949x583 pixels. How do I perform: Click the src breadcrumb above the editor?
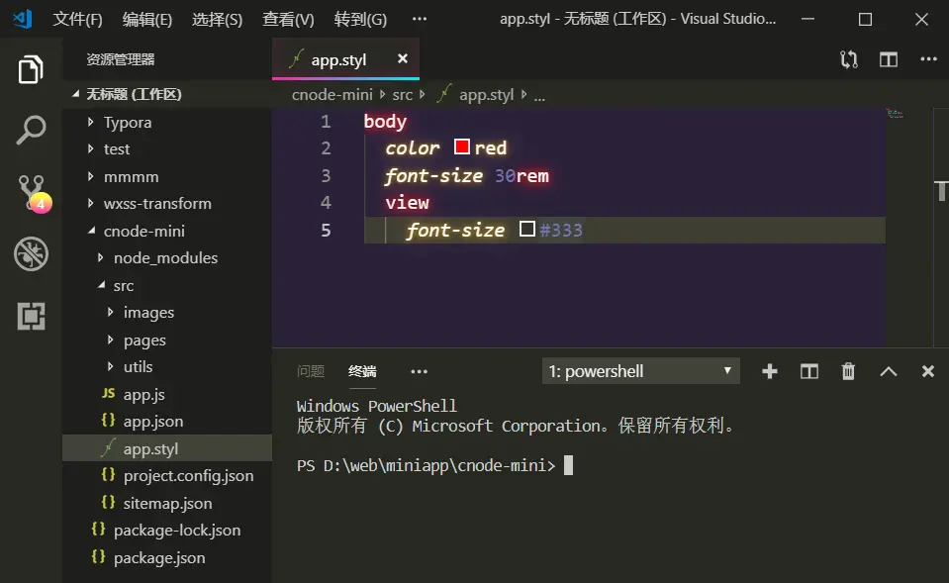click(404, 94)
